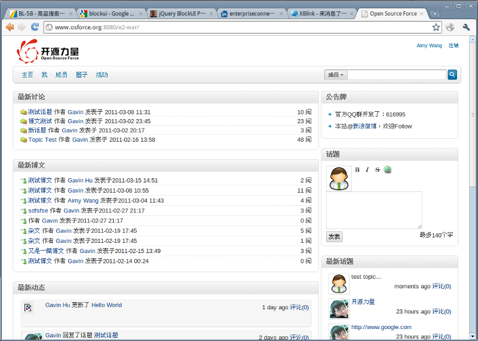Screen dimensions: 478x341
Task: Click the user avatar in 话题 editor
Action: [339, 179]
